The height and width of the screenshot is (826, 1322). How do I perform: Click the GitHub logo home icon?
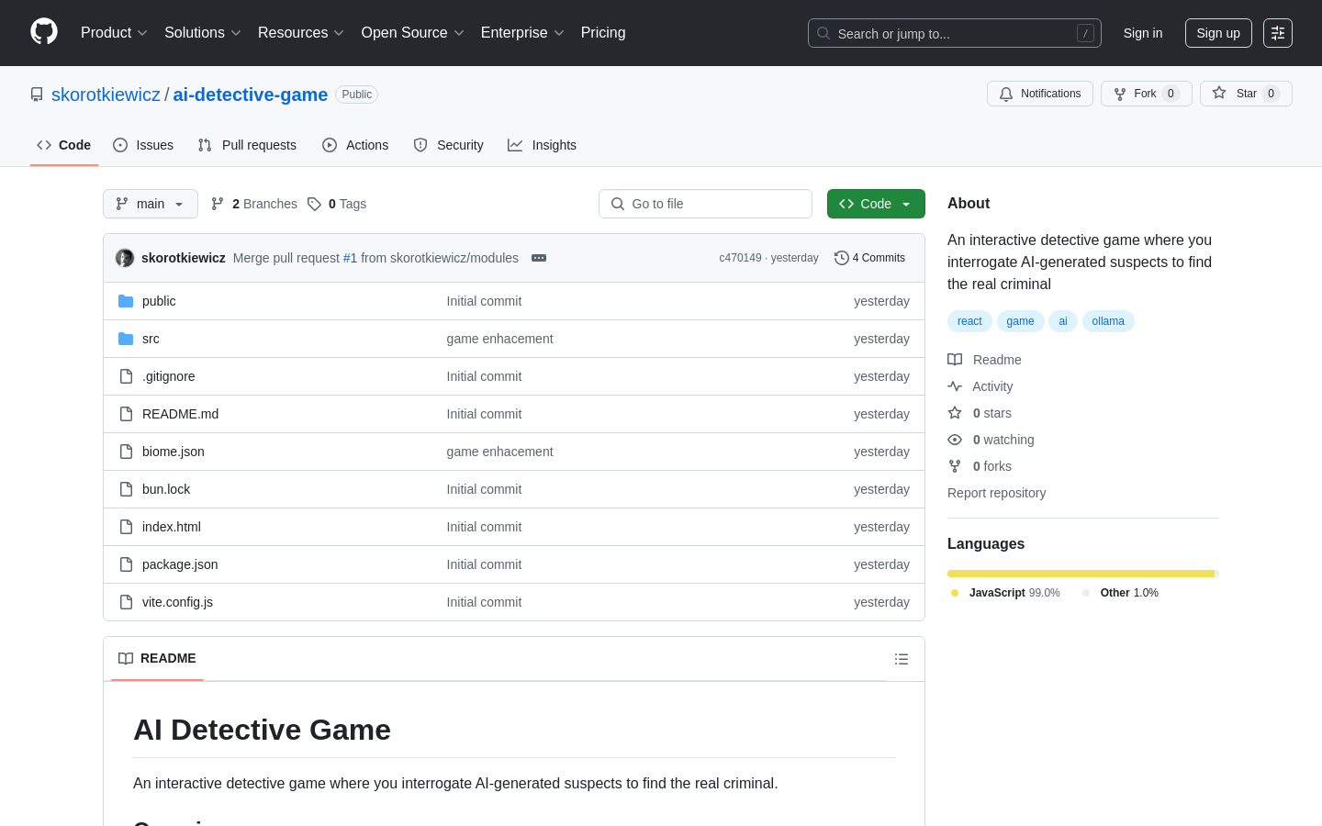44,32
